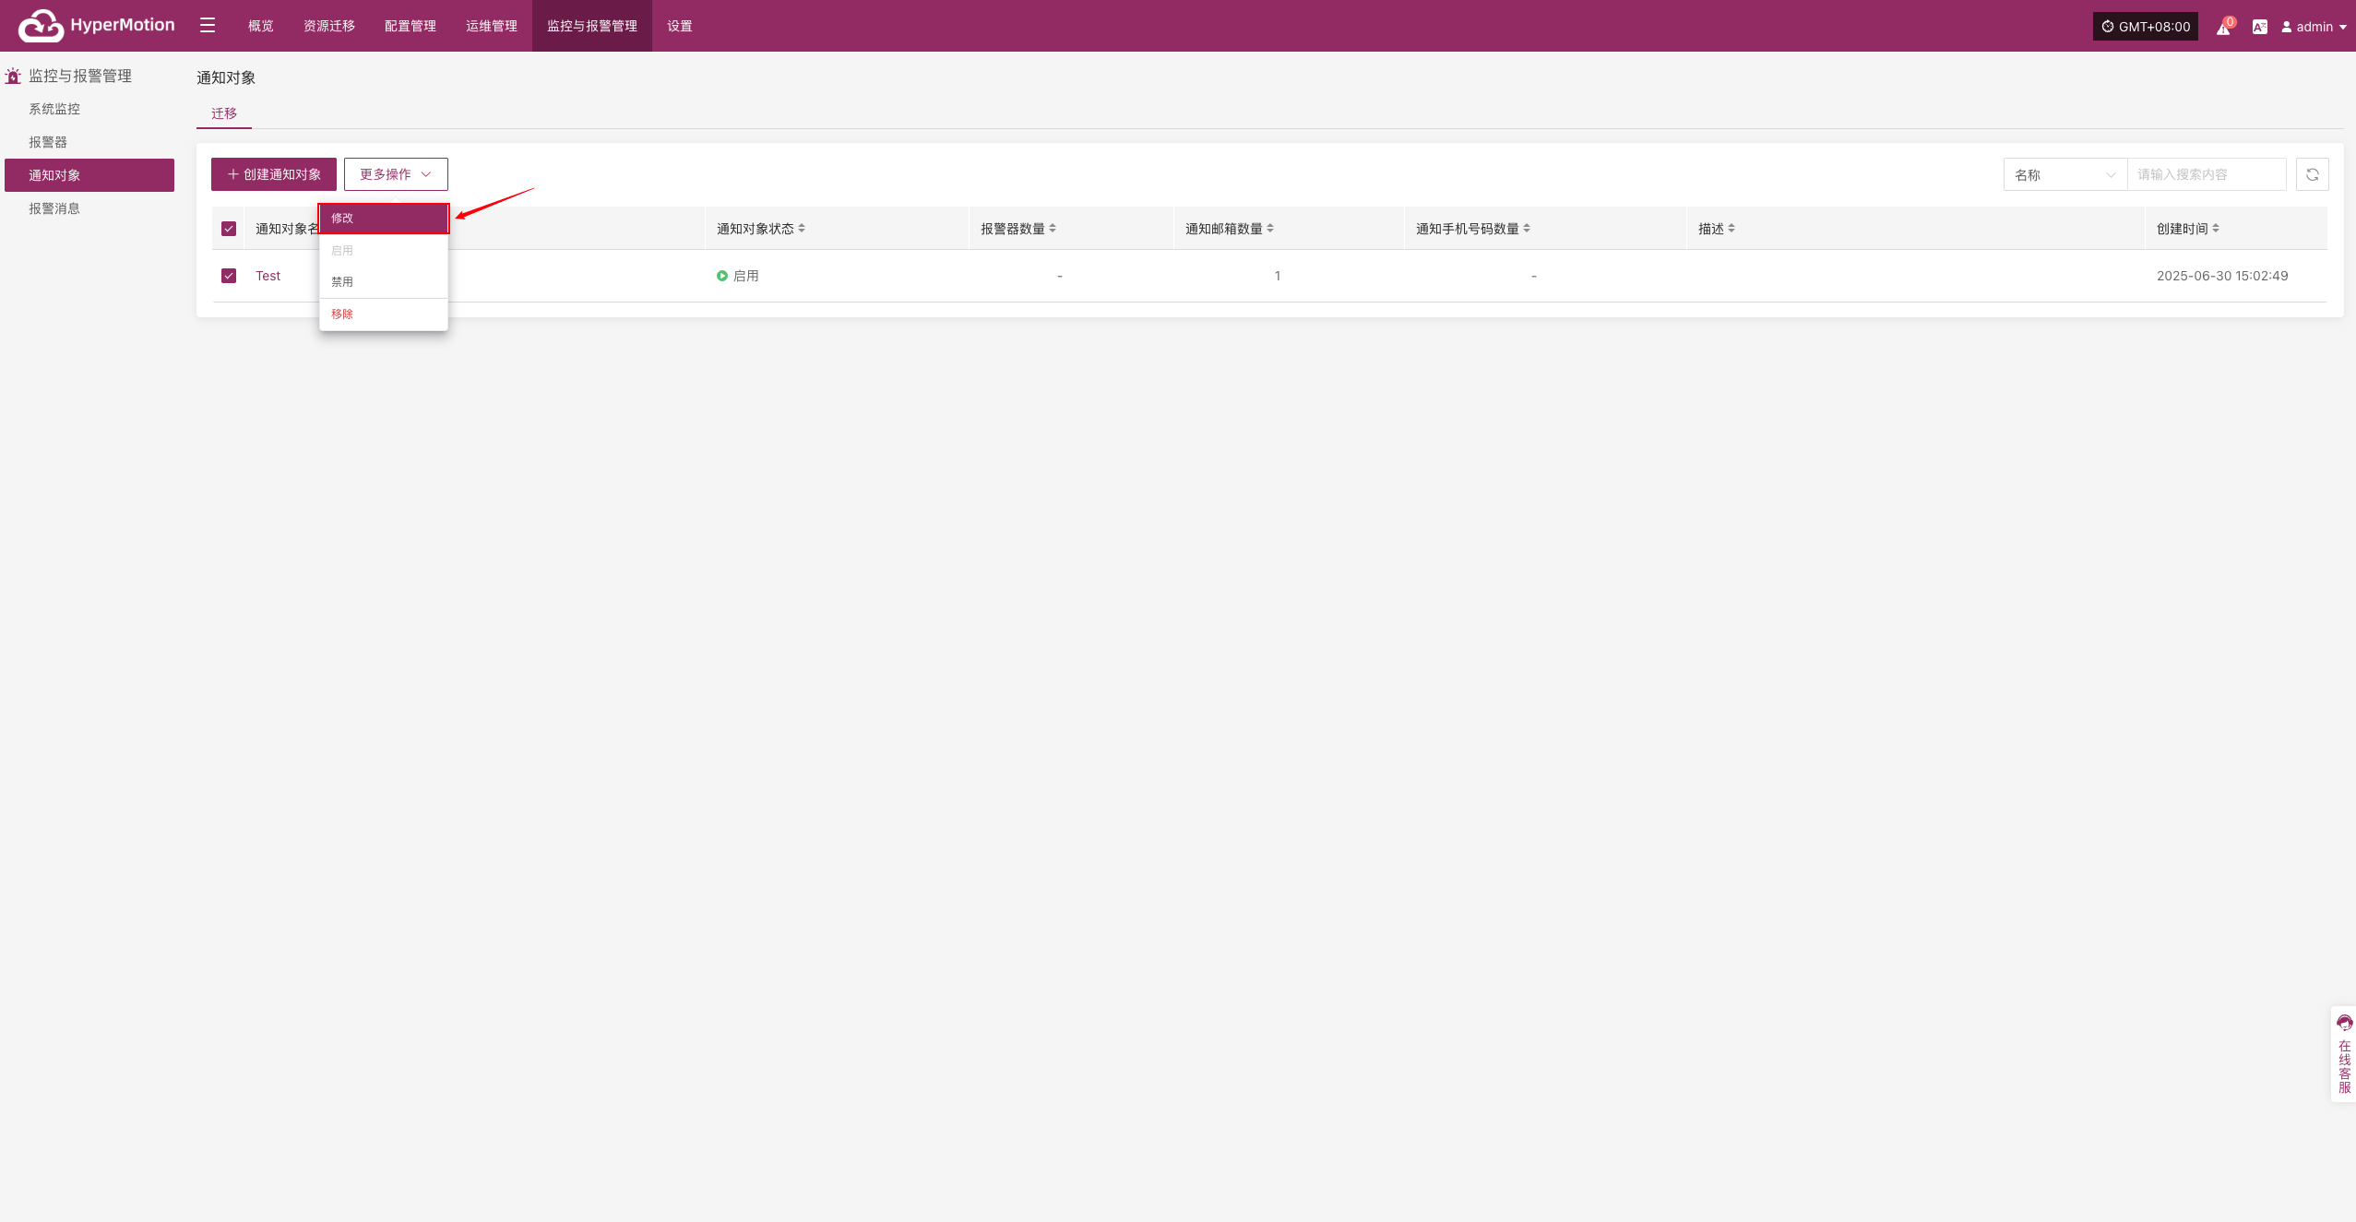Choose 禁用 from the dropdown menu
The image size is (2356, 1222).
coord(384,282)
